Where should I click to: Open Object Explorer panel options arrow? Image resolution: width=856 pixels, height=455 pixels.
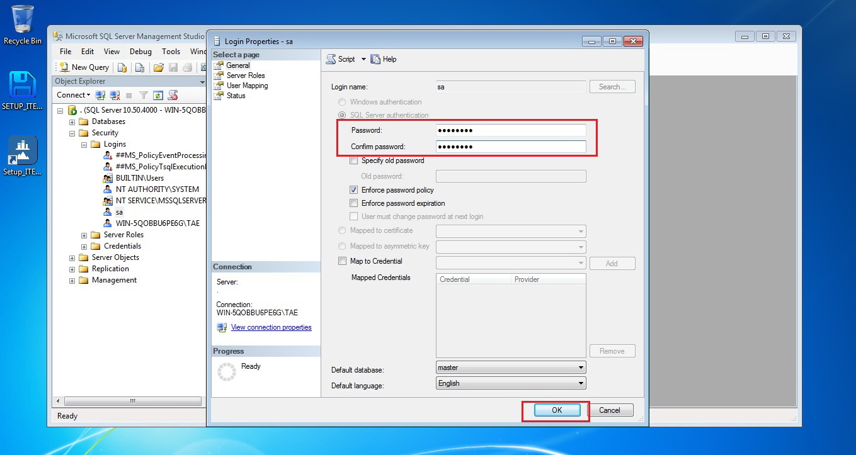pyautogui.click(x=202, y=82)
